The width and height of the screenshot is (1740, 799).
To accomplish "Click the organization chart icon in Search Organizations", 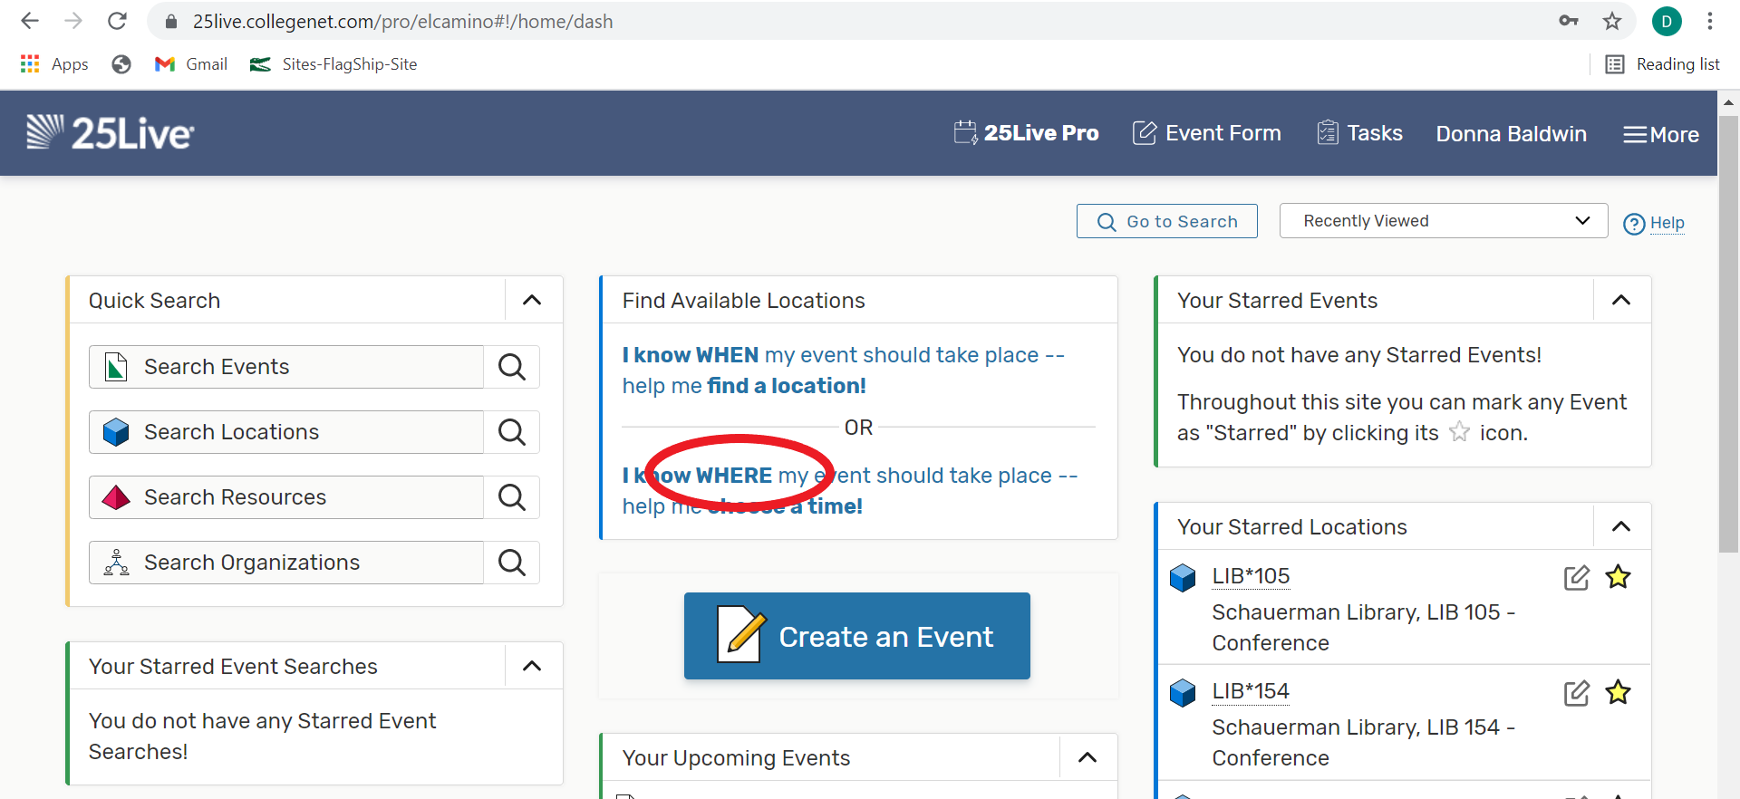I will [x=116, y=563].
